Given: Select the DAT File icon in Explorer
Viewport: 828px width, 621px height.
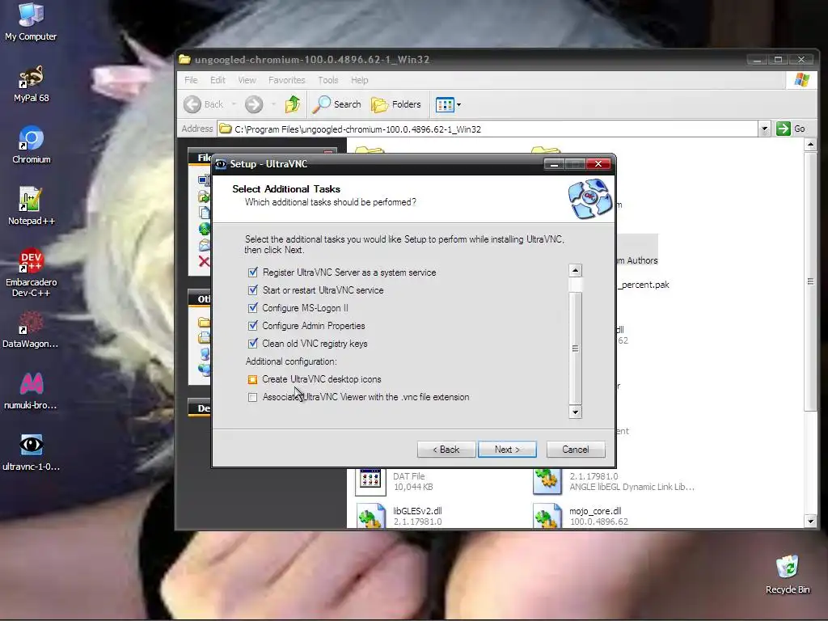Looking at the screenshot, I should click(370, 481).
